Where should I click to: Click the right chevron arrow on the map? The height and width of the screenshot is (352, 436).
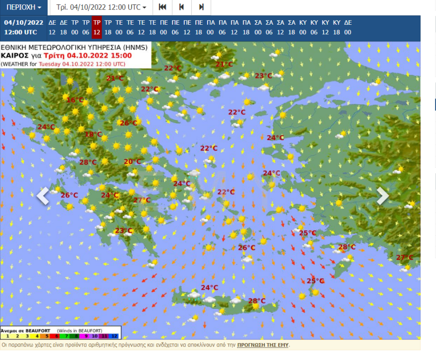tap(382, 196)
